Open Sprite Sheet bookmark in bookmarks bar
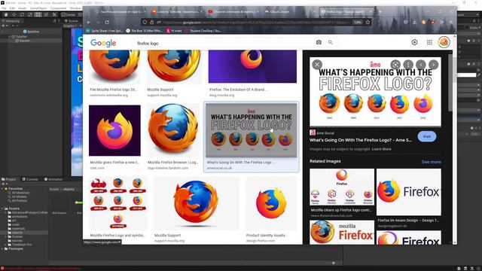 pos(105,31)
